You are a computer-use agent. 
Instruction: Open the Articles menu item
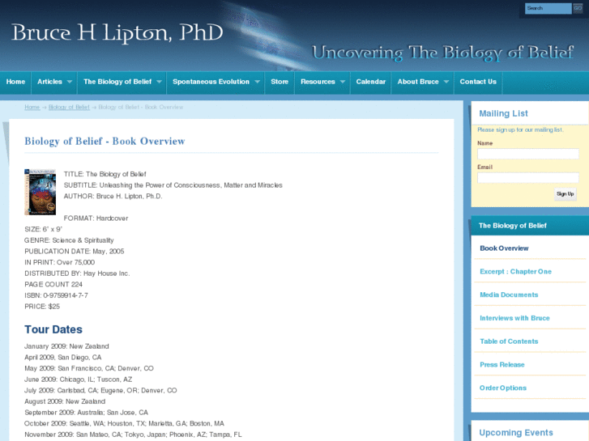(x=49, y=82)
